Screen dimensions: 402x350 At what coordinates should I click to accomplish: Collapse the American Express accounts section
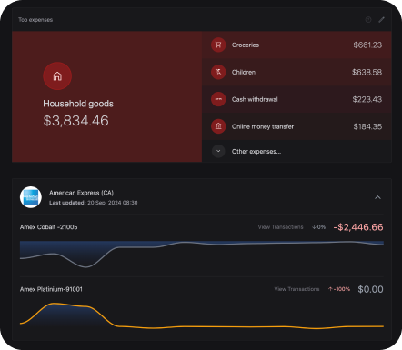[x=377, y=197]
